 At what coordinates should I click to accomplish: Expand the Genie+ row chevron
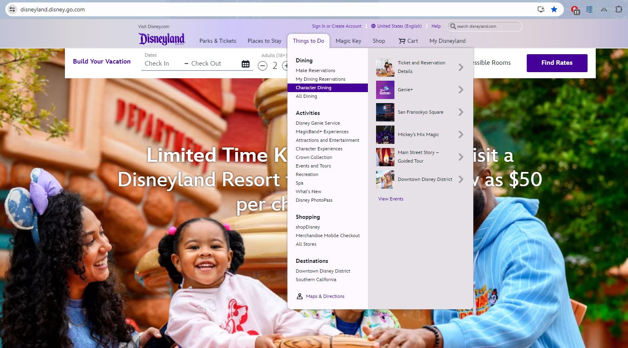coord(461,90)
